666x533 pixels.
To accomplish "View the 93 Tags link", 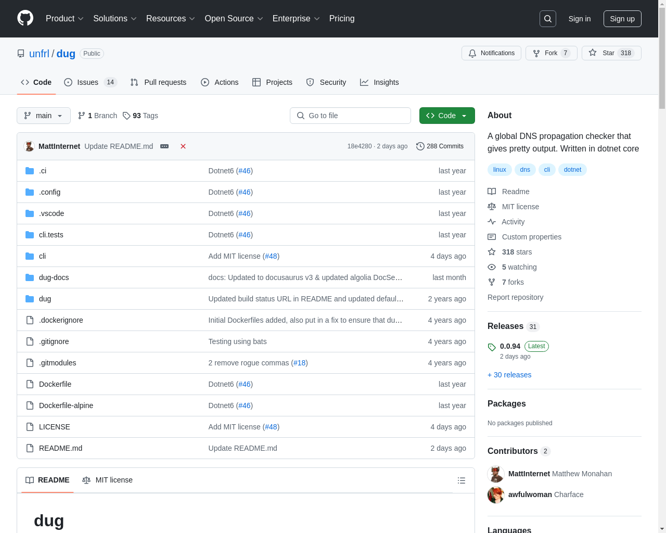I will click(x=140, y=116).
